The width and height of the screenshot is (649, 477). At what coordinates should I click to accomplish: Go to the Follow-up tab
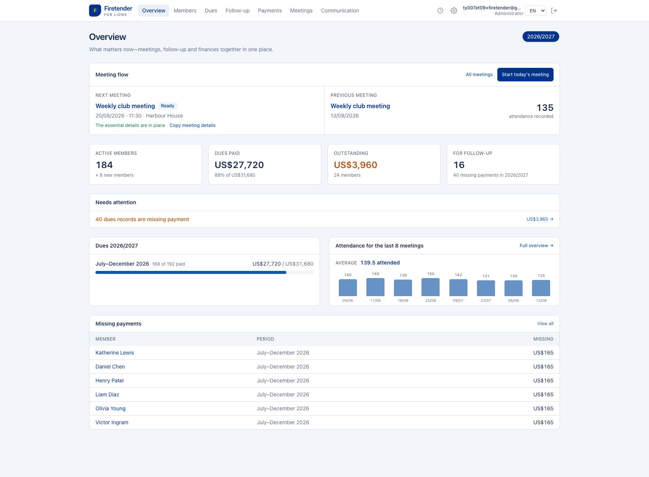click(237, 11)
